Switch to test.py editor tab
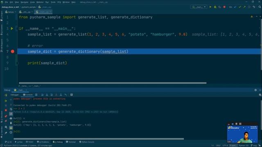 pos(10,12)
